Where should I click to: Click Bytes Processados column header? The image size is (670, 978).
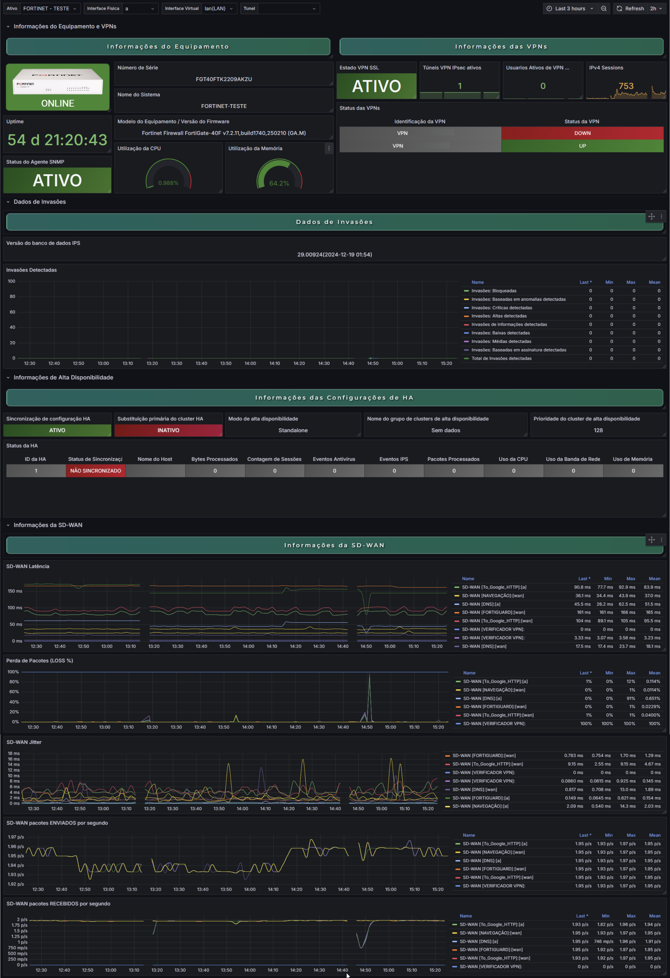[x=215, y=459]
